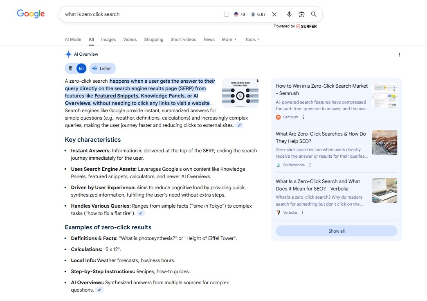Click the search magnifier icon
This screenshot has width=427, height=301.
click(313, 14)
